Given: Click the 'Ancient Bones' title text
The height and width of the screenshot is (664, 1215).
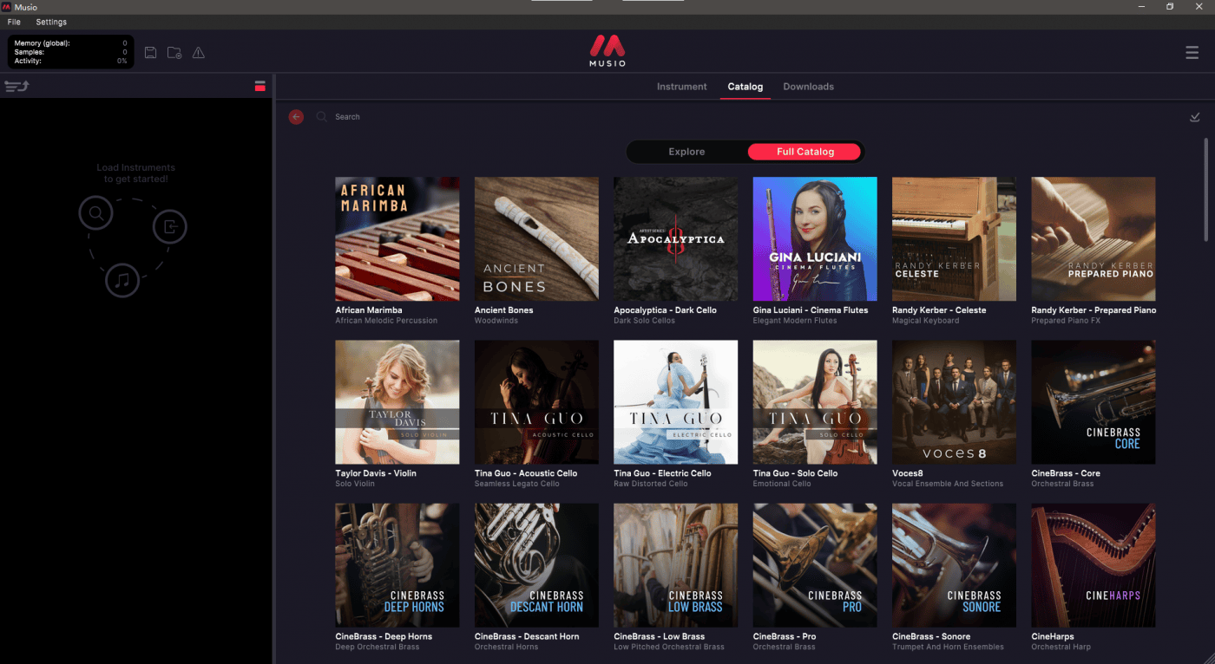Looking at the screenshot, I should pyautogui.click(x=504, y=310).
